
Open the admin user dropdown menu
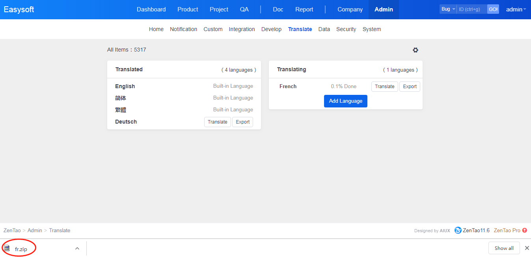tap(516, 9)
